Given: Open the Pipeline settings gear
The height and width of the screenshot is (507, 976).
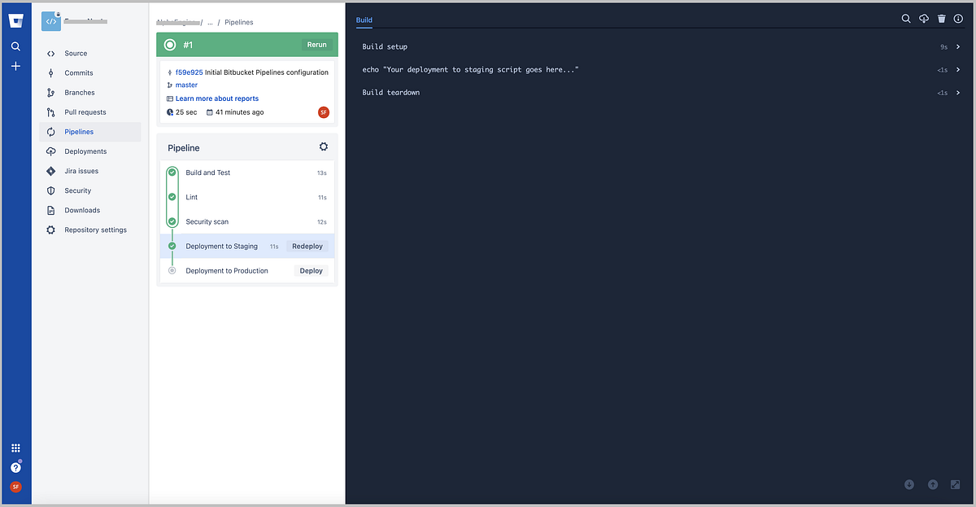Looking at the screenshot, I should pyautogui.click(x=323, y=146).
